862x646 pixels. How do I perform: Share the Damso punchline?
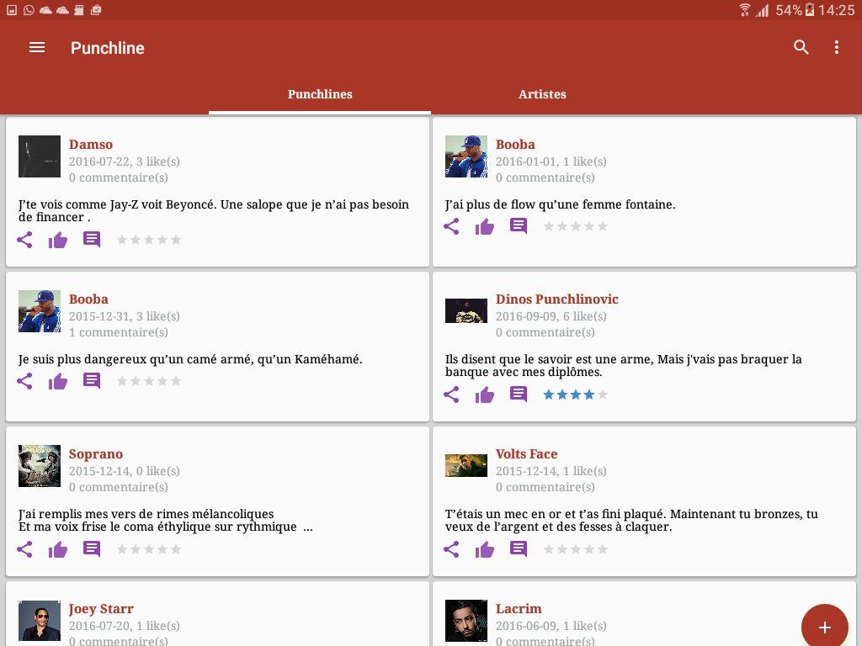coord(24,240)
